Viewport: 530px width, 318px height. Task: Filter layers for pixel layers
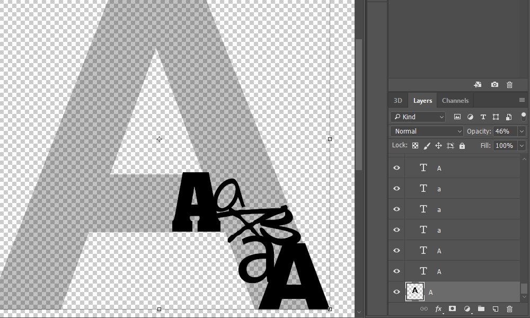[457, 117]
